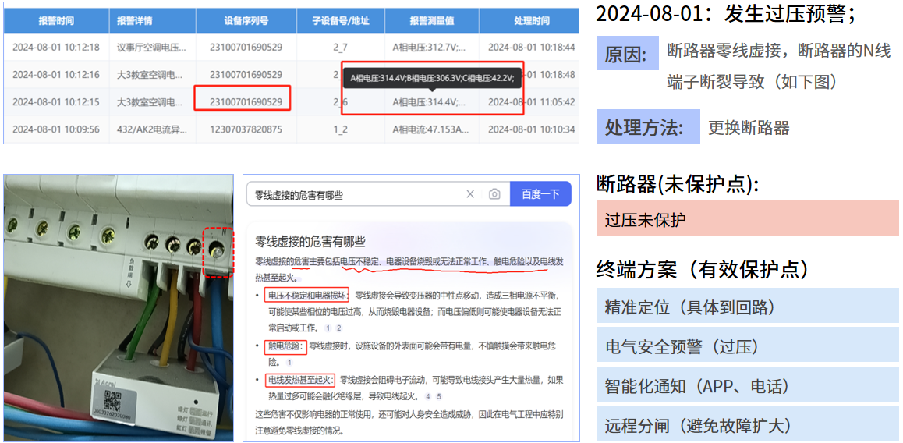Open citation 1 after the 触电危险 paragraph
This screenshot has width=903, height=443.
289,363
